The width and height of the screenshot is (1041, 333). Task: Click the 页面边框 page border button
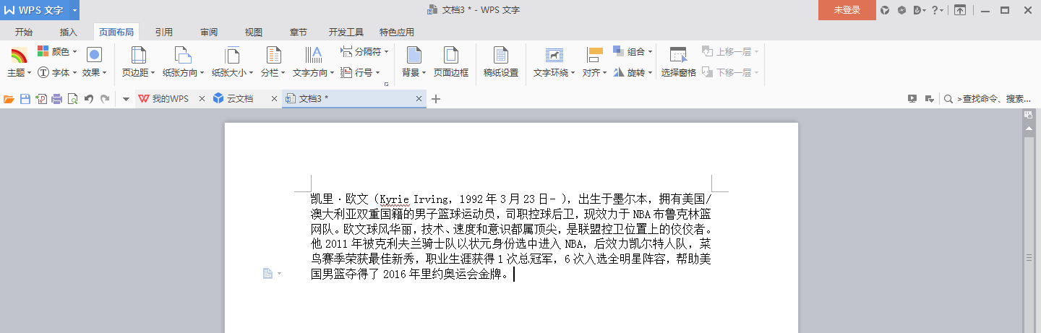coord(451,63)
